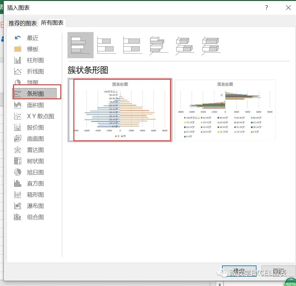Select the 柱形图 (column chart) category
296x286 pixels.
(35, 60)
